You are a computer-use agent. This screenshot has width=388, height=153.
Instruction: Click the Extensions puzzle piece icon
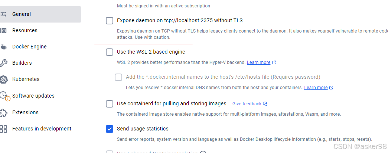click(x=3, y=112)
